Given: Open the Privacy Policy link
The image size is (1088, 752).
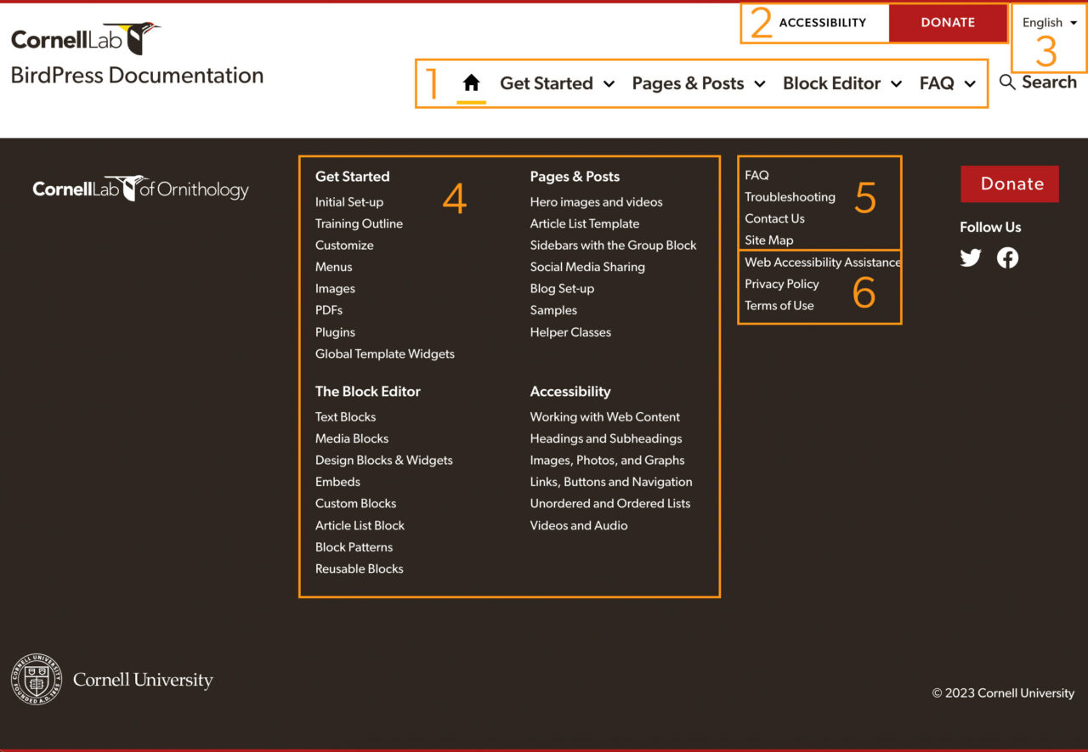Looking at the screenshot, I should 782,284.
